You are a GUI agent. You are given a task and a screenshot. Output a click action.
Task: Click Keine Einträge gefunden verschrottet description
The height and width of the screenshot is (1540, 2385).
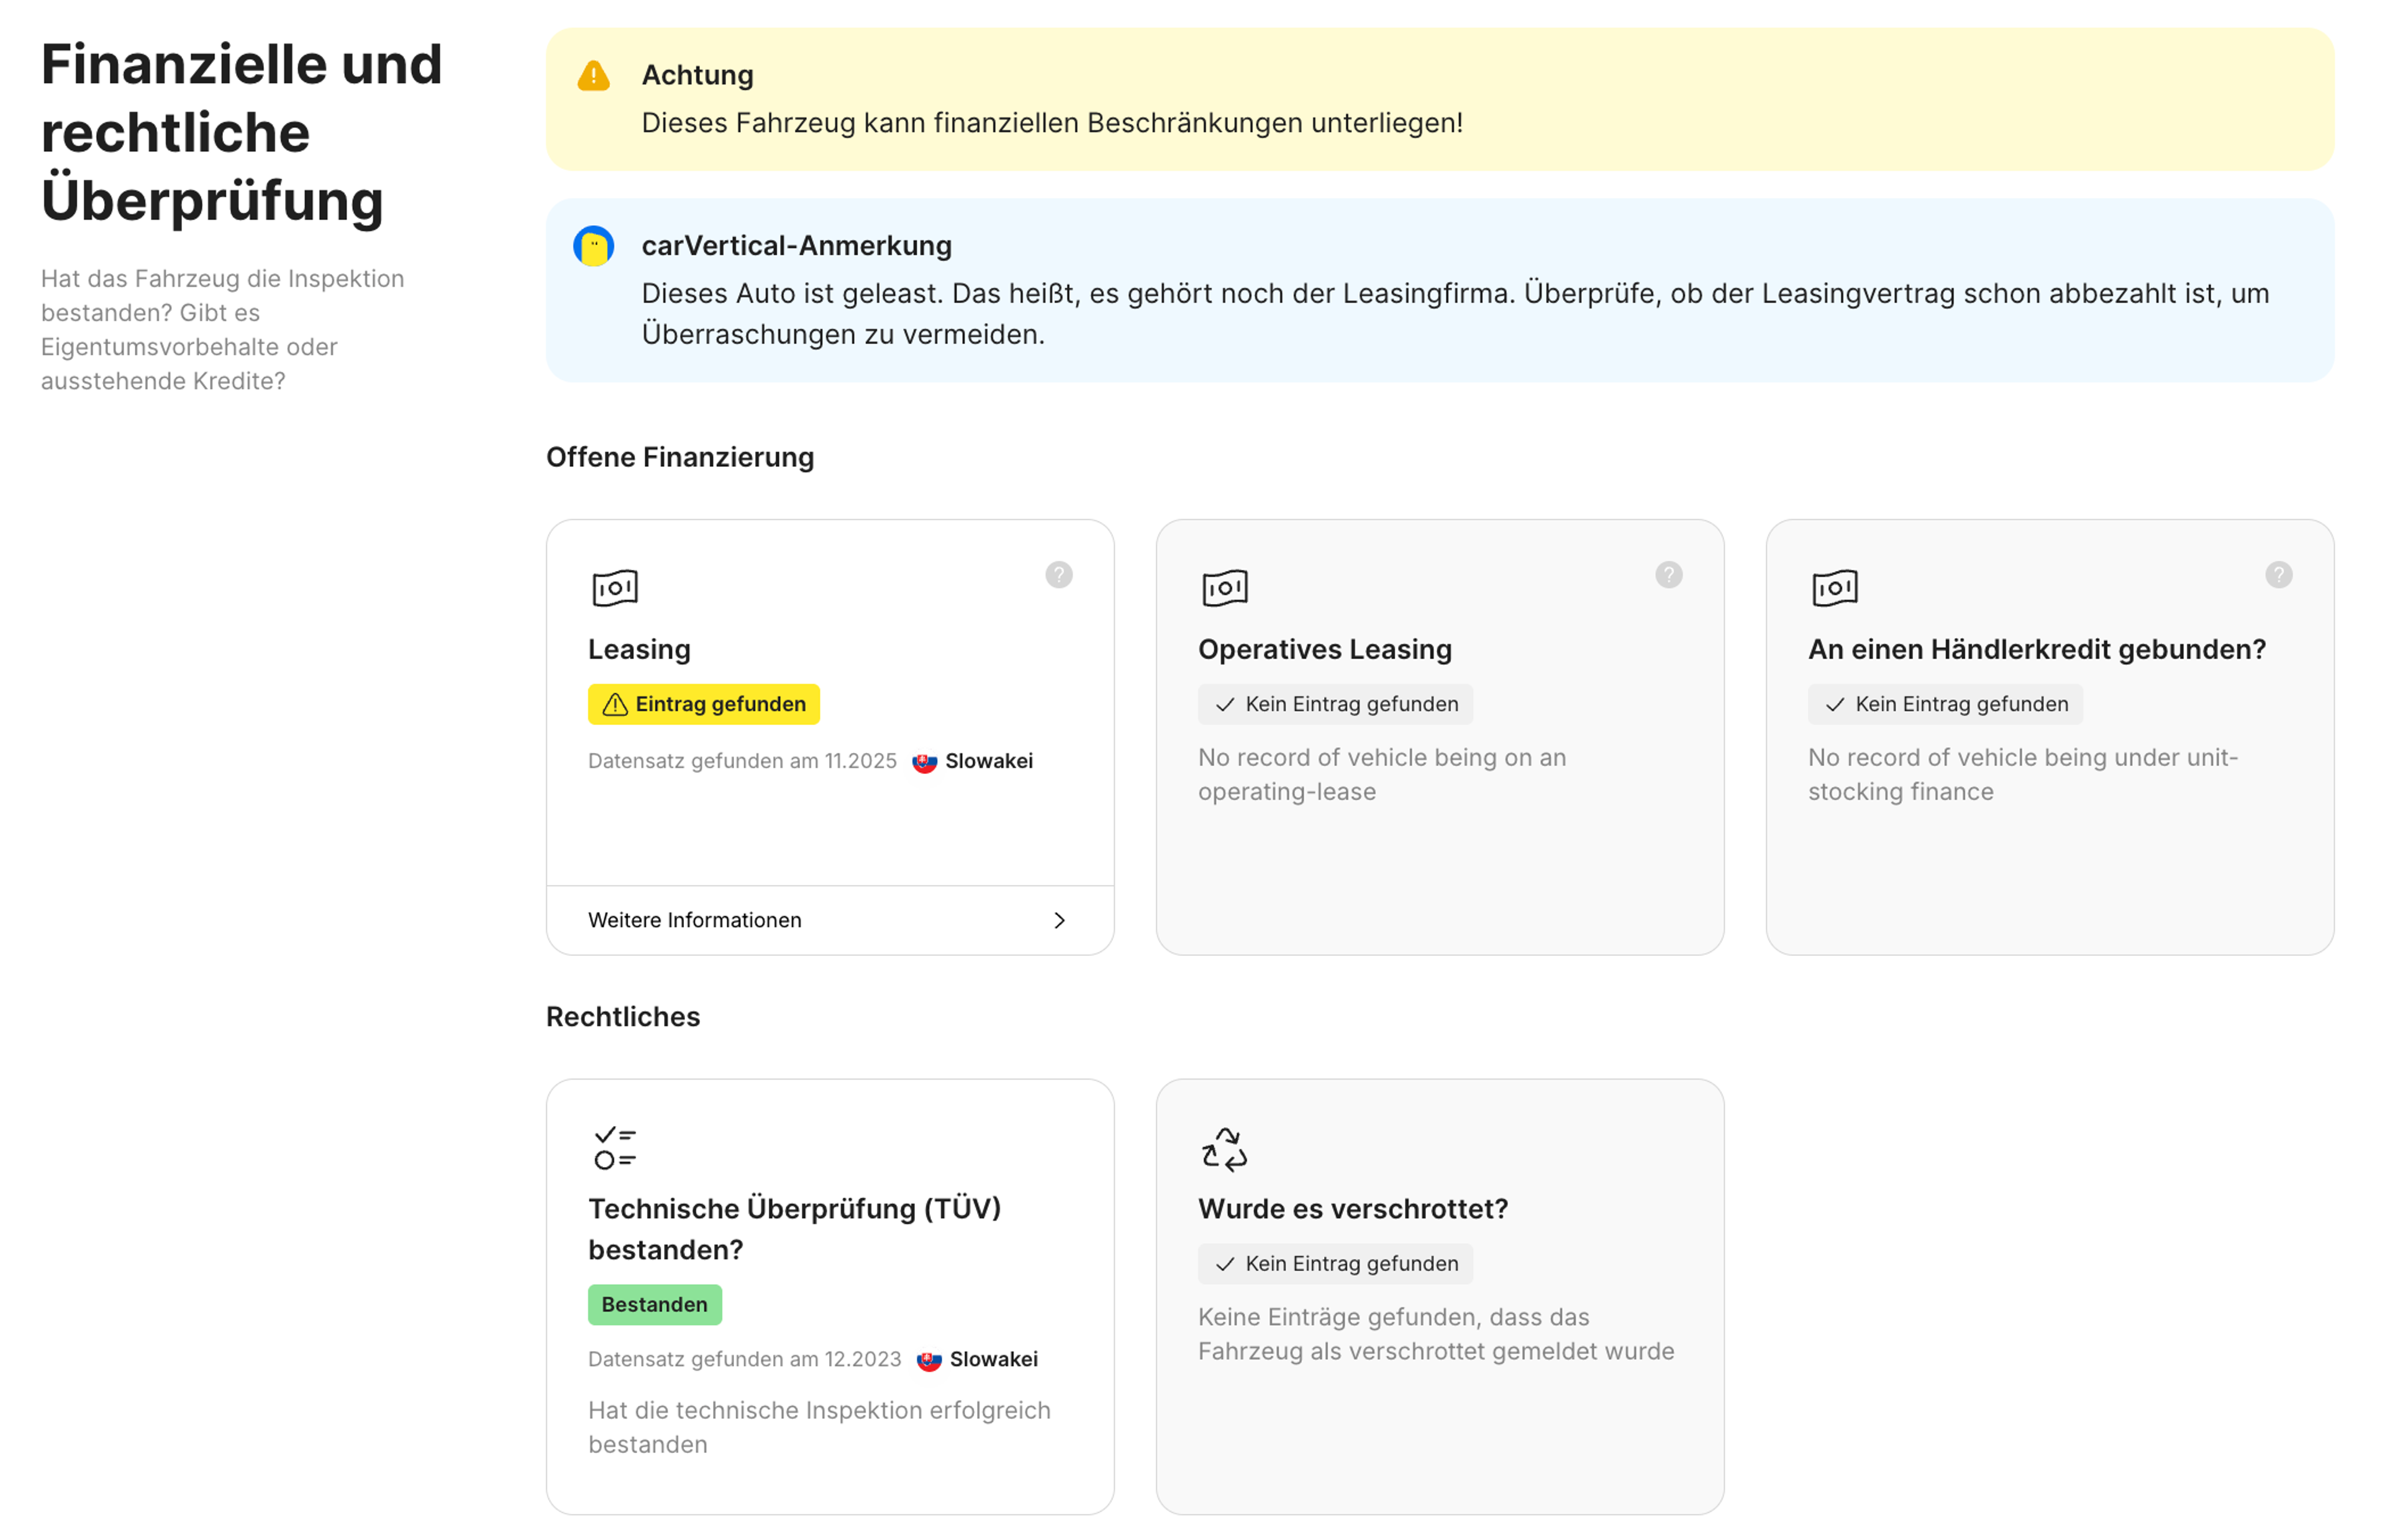(x=1435, y=1334)
